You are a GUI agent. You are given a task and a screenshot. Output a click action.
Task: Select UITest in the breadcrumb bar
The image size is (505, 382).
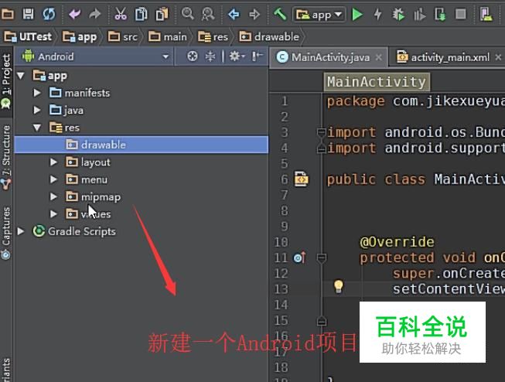[28, 36]
